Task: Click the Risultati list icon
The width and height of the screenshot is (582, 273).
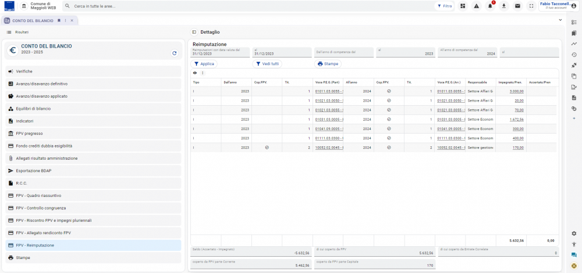Action: click(9, 32)
